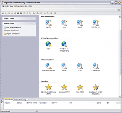Open the localhost WebDAV favorite star
Image resolution: width=122 pixels, height=113 pixels.
[96, 87]
